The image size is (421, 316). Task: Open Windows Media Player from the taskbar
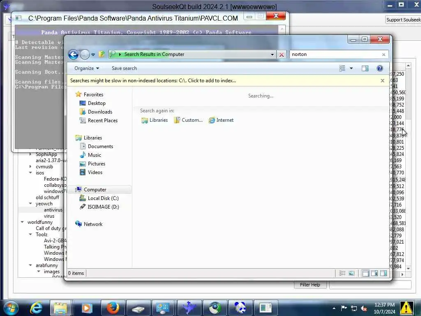click(86, 308)
